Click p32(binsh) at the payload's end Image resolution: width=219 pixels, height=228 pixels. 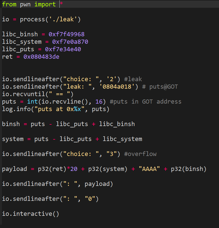[x=189, y=169]
